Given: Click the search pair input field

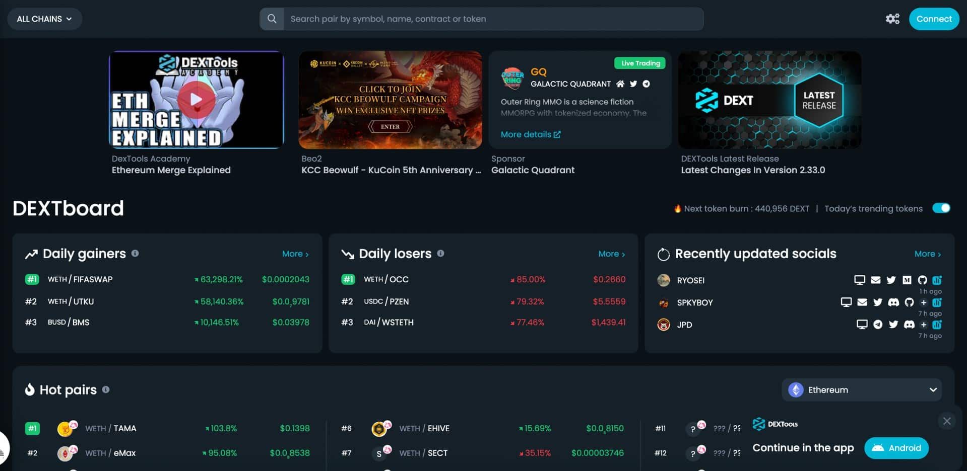Looking at the screenshot, I should pyautogui.click(x=494, y=19).
